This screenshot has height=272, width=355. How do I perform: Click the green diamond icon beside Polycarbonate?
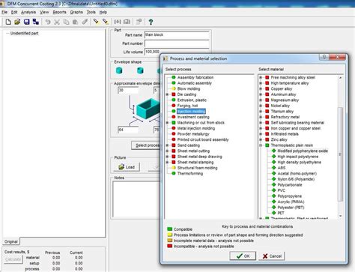tap(273, 185)
